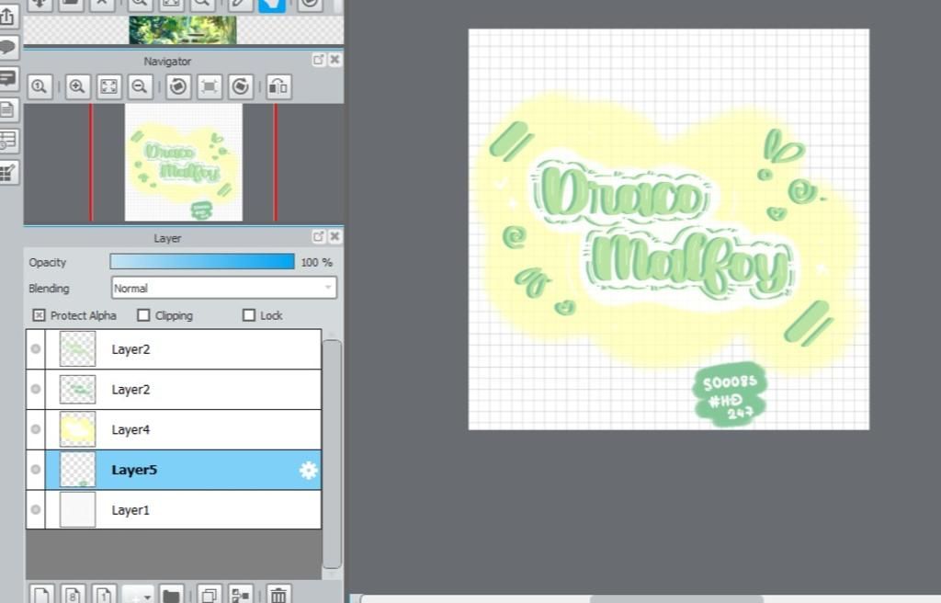Click the "Navigator" panel title
Screen dimensions: 941x603
[x=167, y=61]
